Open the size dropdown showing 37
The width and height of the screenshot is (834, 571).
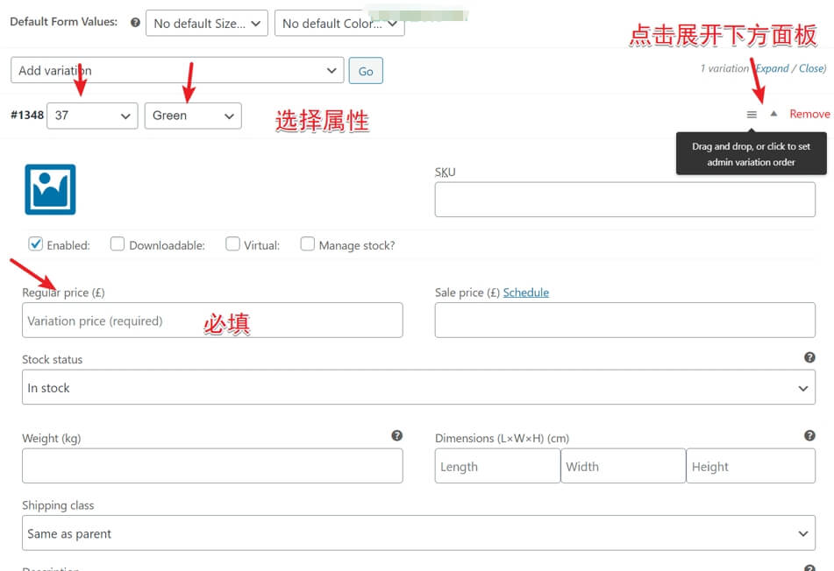pos(92,115)
